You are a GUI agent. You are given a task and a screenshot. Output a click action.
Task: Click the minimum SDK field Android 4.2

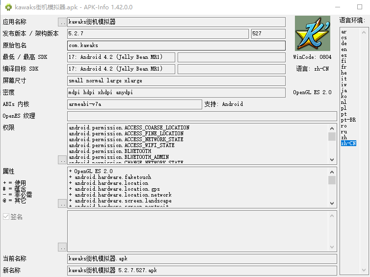tap(121, 57)
